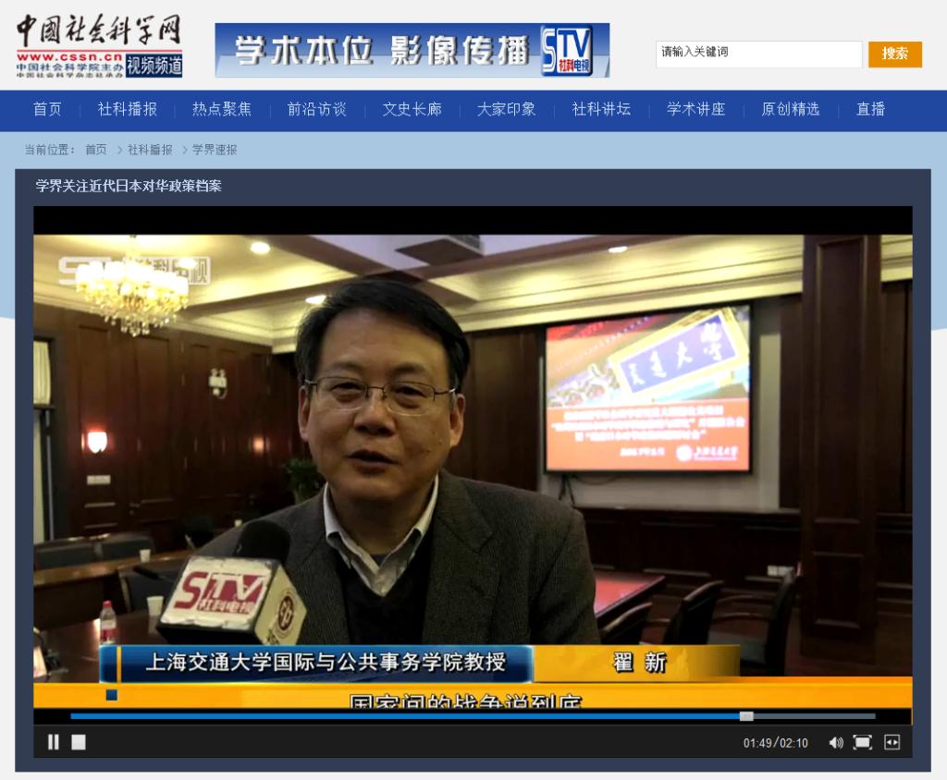The width and height of the screenshot is (947, 780).
Task: Navigate to the 原创精选 section
Action: point(791,109)
